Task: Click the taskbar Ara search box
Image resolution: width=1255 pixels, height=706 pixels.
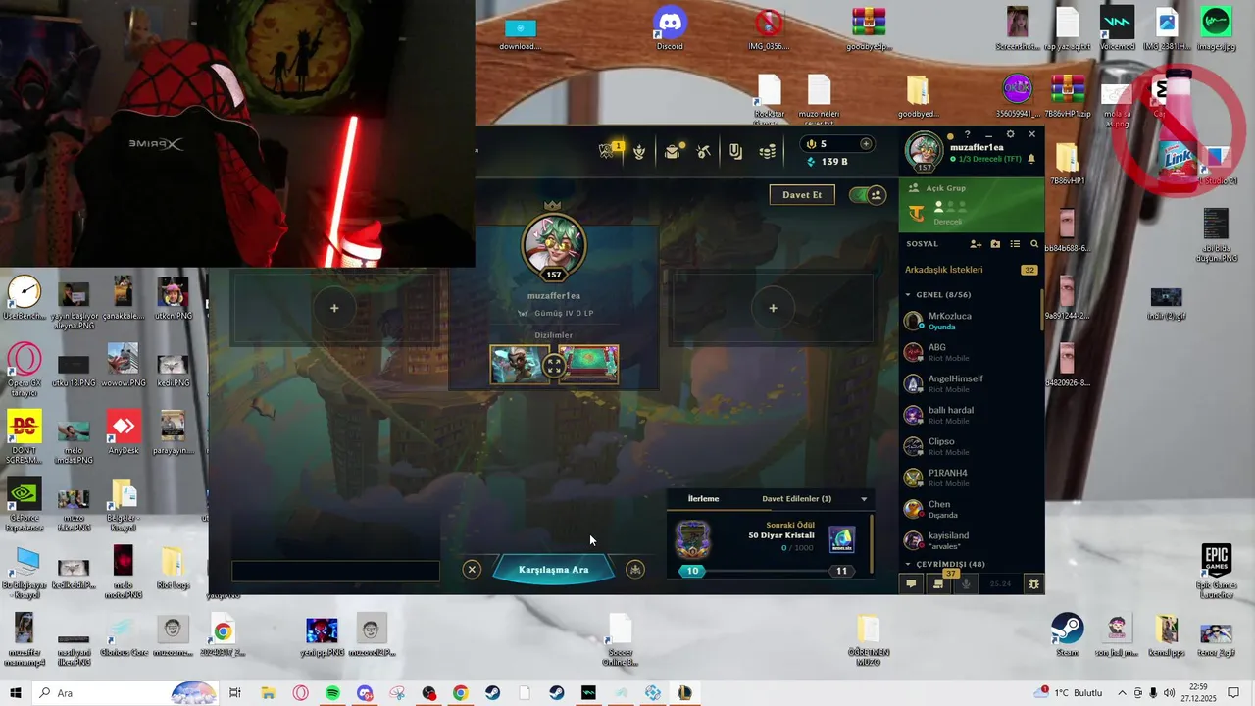Action: (x=126, y=693)
